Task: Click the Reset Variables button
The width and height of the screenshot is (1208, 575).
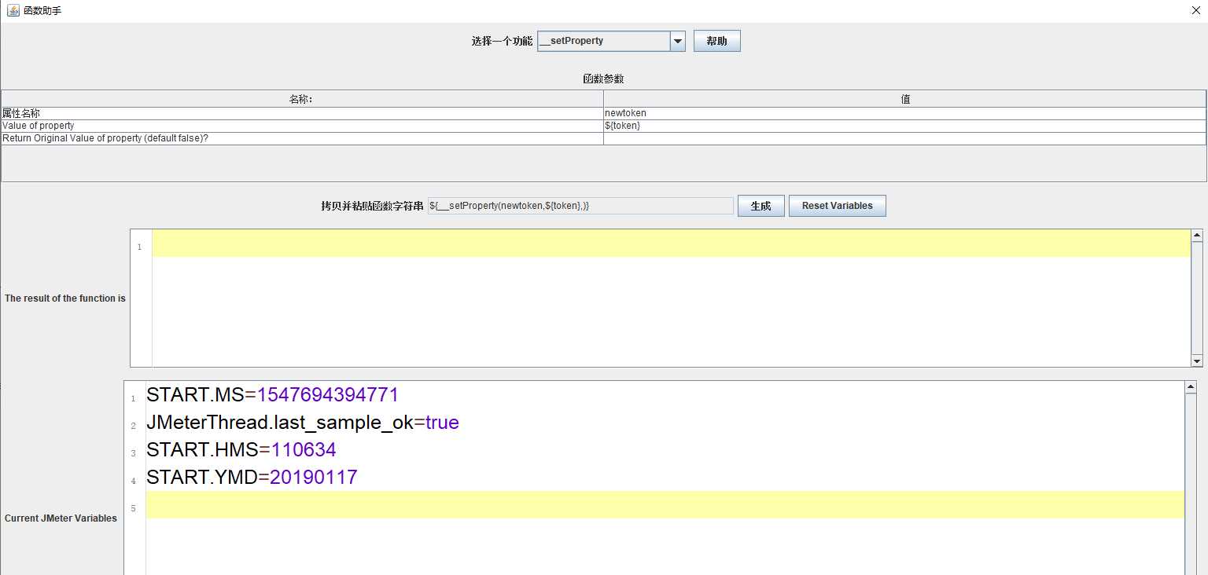Action: tap(837, 206)
